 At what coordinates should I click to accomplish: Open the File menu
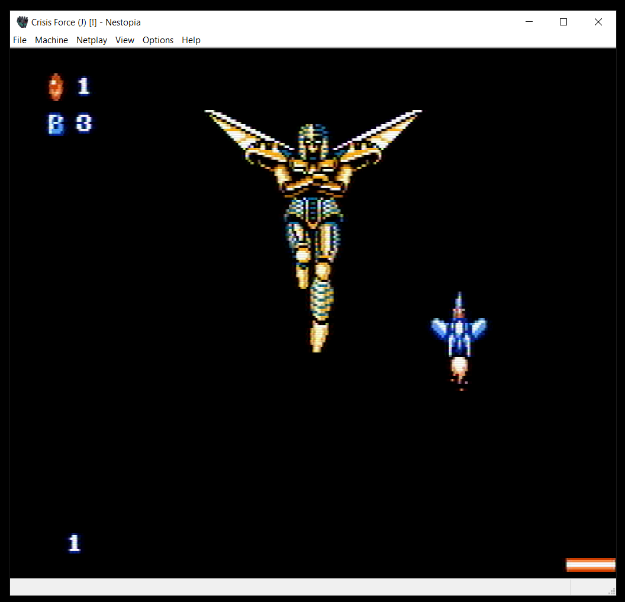point(20,40)
